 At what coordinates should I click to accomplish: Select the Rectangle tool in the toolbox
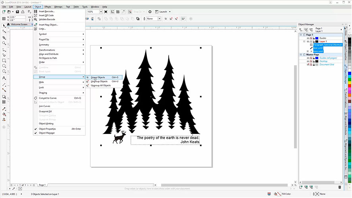click(4, 60)
